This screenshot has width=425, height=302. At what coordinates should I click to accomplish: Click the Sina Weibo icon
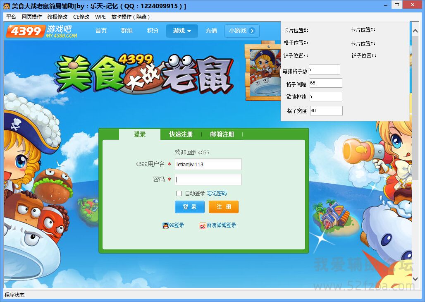coord(203,226)
